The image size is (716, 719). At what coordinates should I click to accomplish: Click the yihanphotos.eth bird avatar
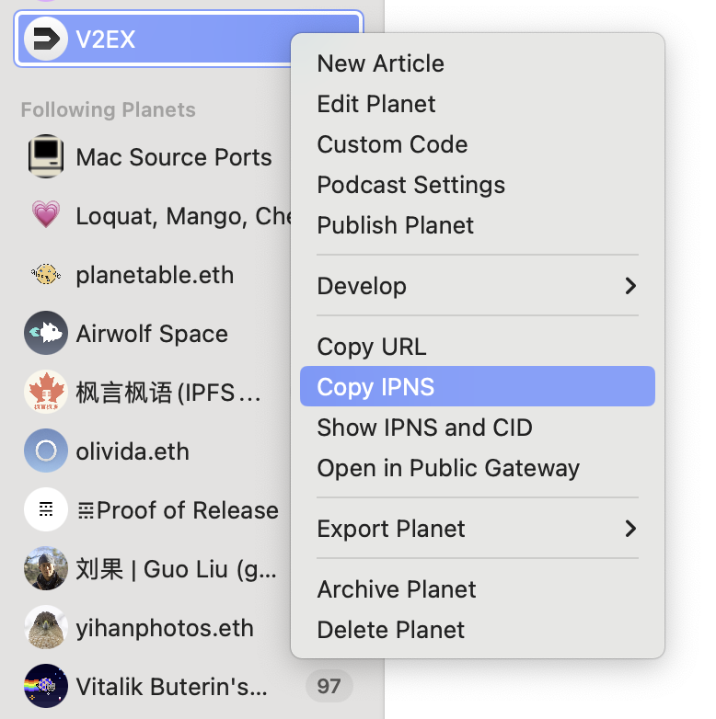[x=45, y=628]
